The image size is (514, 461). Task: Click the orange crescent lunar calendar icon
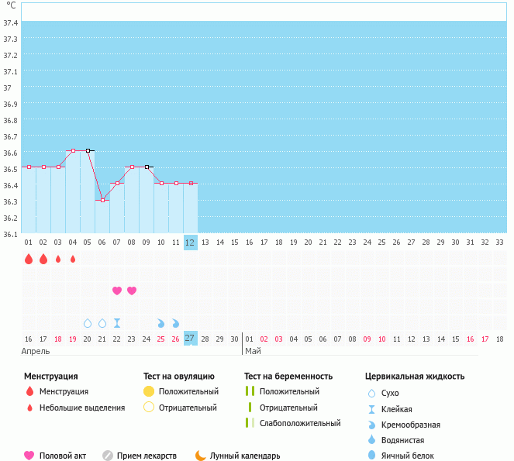tap(201, 456)
